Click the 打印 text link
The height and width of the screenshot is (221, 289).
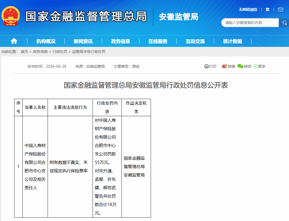(x=212, y=66)
